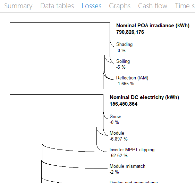Screen dimensions: 195x183
Task: Click the Nominal DC electricity heading
Action: (144, 97)
